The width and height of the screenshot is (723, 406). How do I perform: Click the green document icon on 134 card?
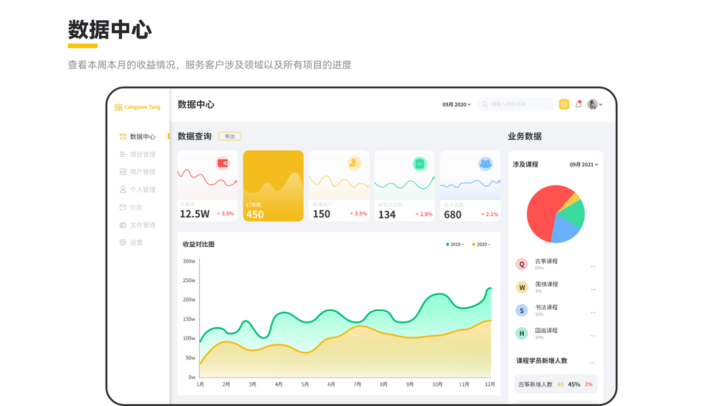419,163
